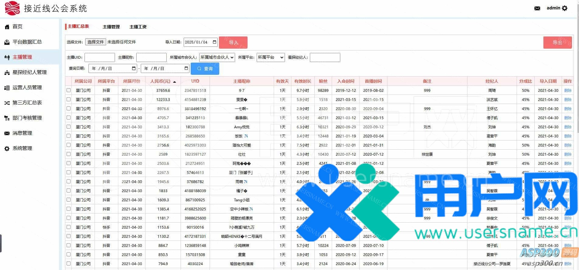
Task: Switch to the 主播管理 tab
Action: (111, 27)
